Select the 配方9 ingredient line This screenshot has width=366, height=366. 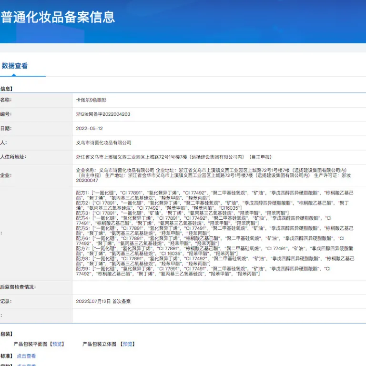203,271
